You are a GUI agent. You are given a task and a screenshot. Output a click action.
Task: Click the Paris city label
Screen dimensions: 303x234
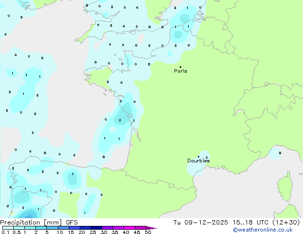pos(181,71)
